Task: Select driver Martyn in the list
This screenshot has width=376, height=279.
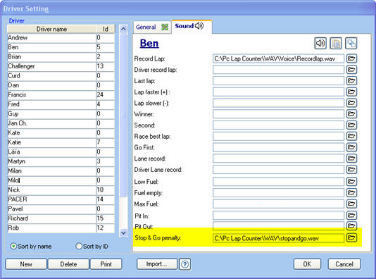Action: tap(51, 161)
